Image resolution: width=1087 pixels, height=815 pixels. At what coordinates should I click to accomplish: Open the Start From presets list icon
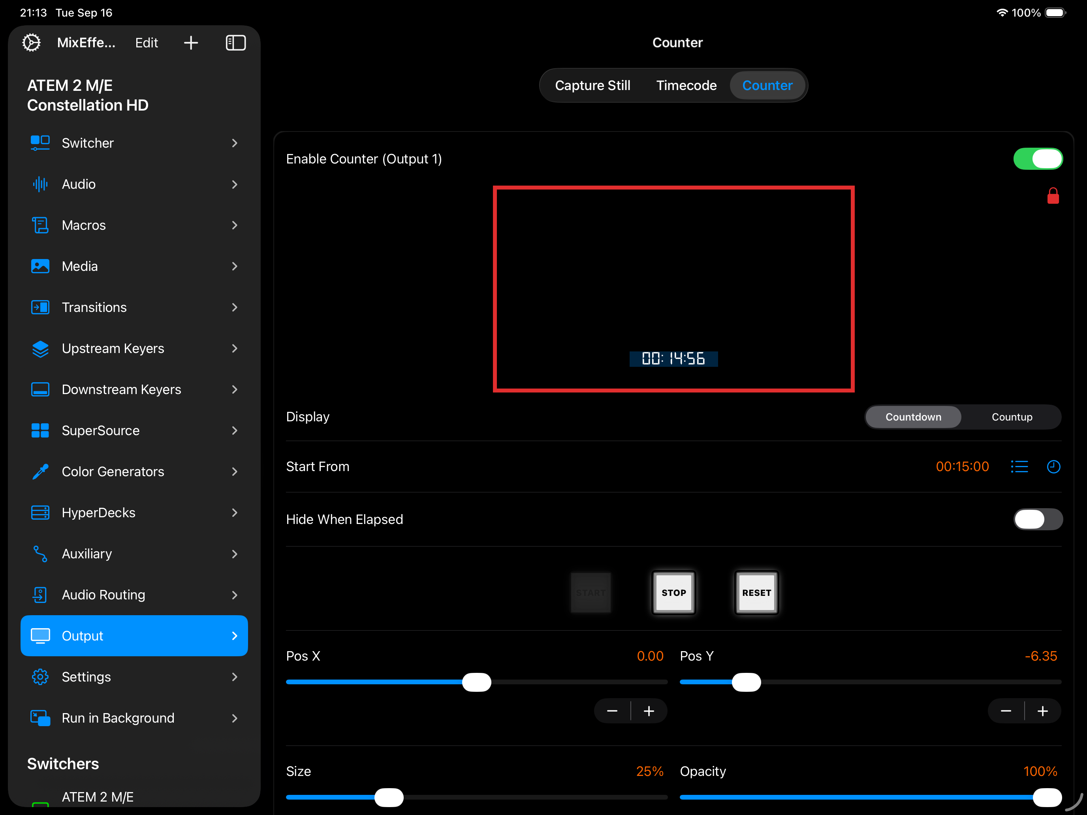(1019, 467)
